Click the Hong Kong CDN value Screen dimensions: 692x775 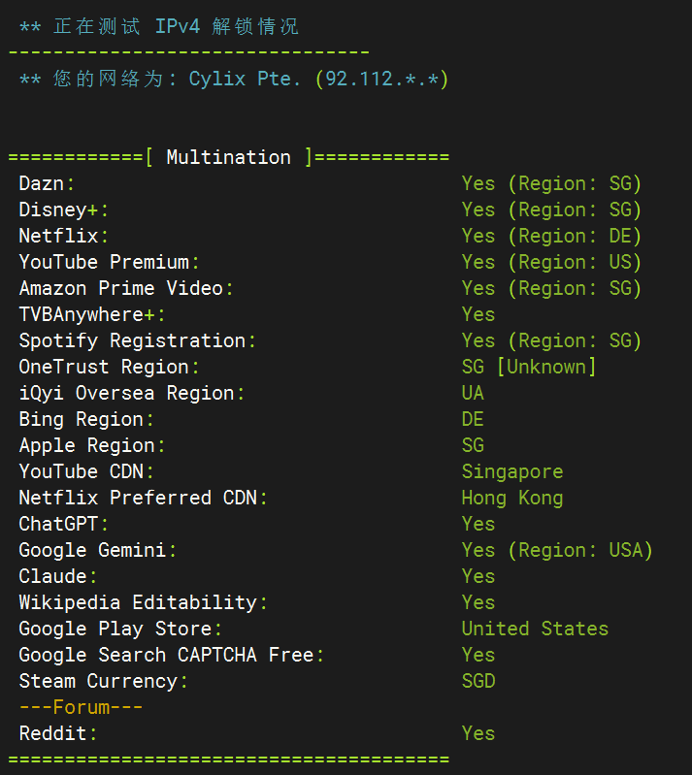point(511,498)
